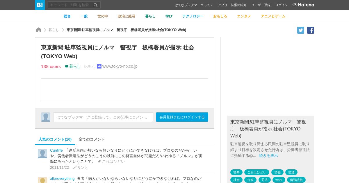Switch to 人気のコメント(10) tab

55,139
